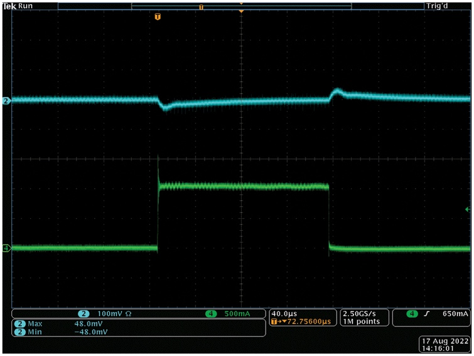Click the record-length overview bar at top
The width and height of the screenshot is (474, 356).
click(241, 6)
